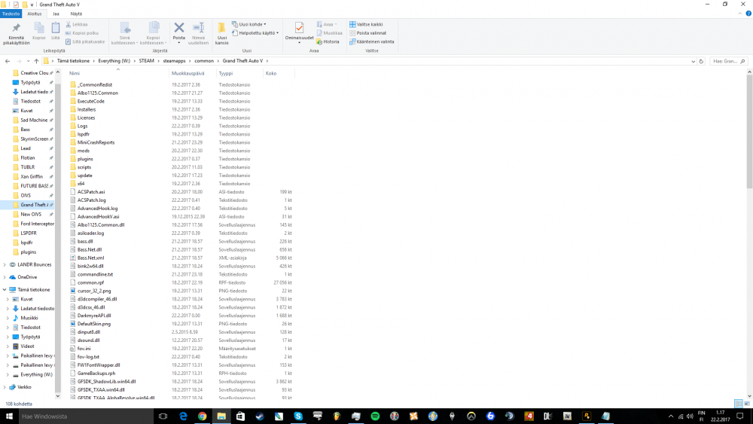Switch to the Näytä ribbon tab

coord(76,14)
